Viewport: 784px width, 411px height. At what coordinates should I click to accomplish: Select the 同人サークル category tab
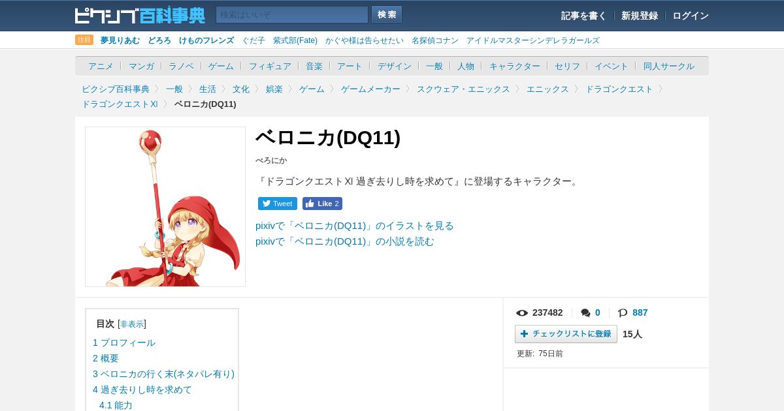click(x=669, y=66)
